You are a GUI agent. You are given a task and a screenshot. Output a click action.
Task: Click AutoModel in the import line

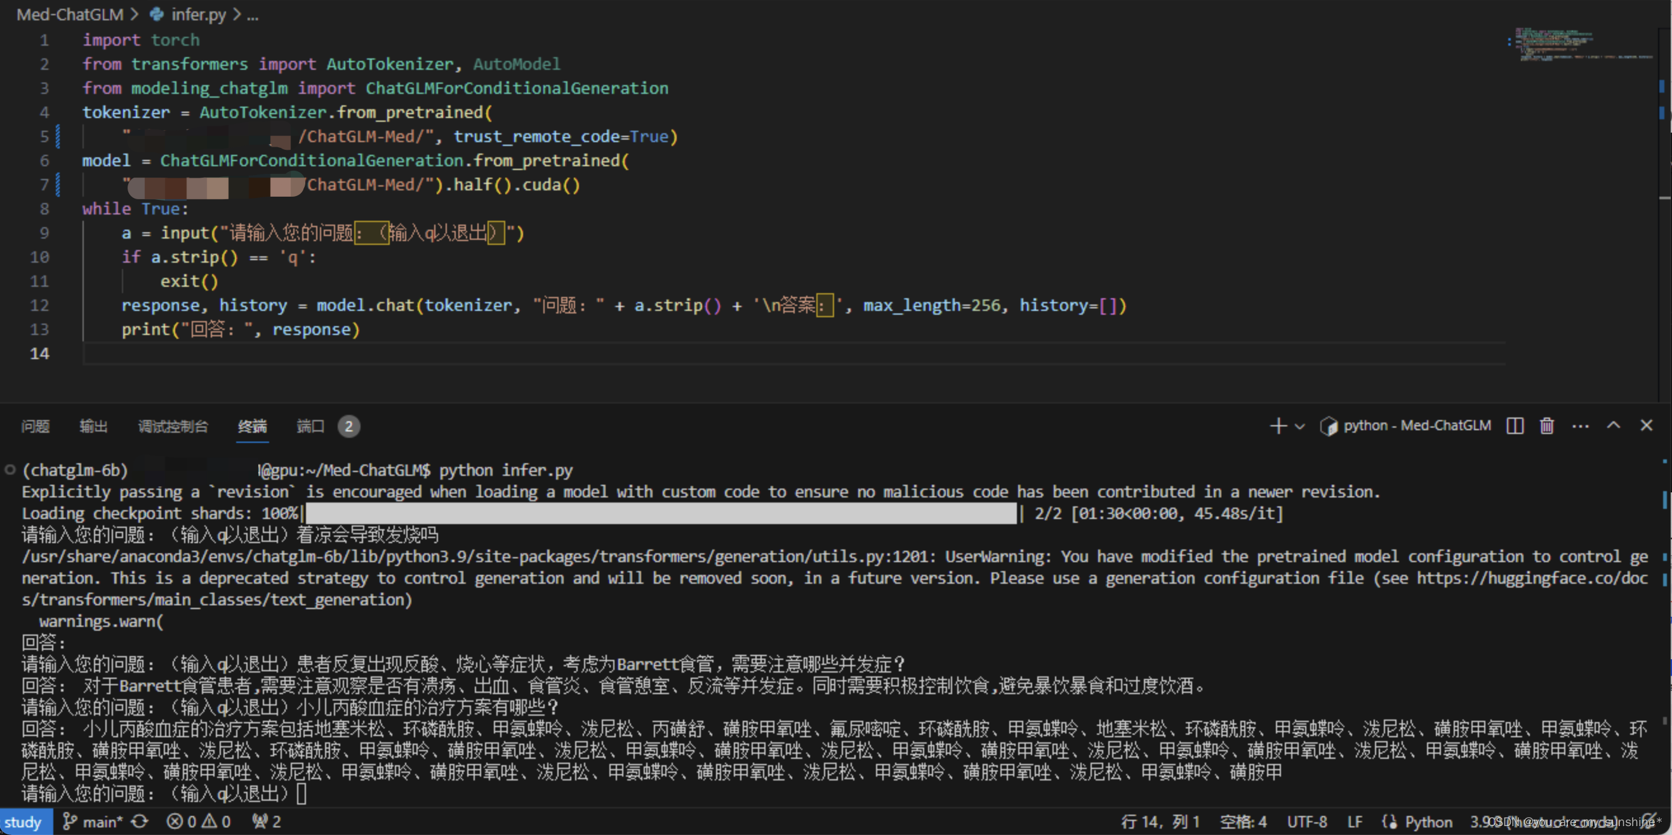point(516,64)
